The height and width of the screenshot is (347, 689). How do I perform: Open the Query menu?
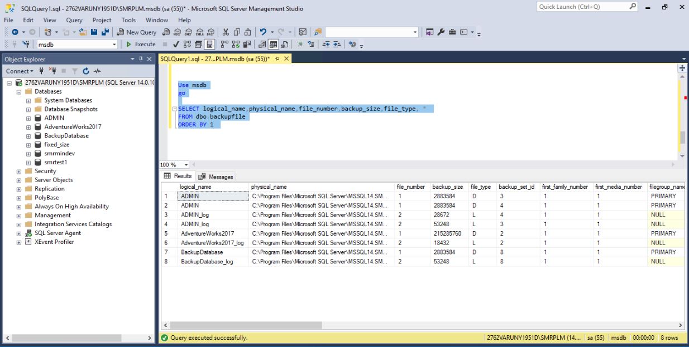74,20
